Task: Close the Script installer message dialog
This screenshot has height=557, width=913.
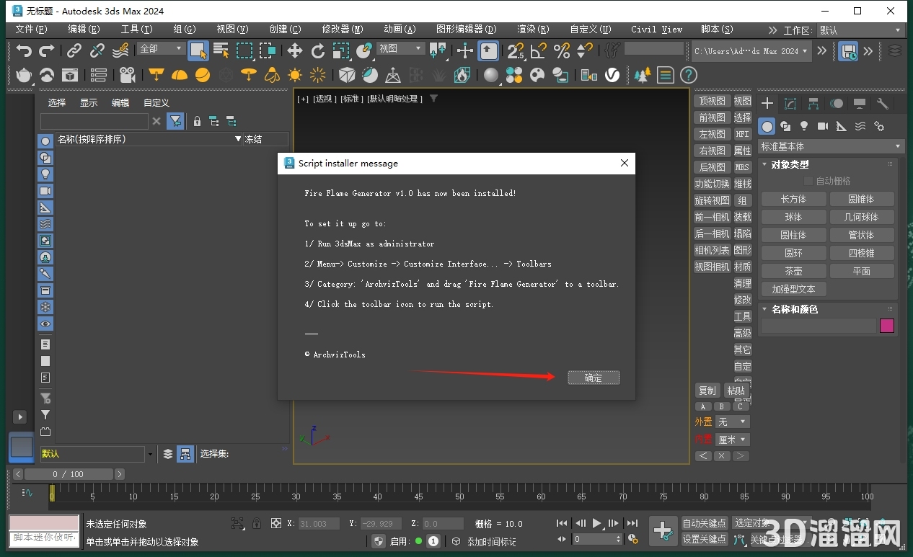Action: click(625, 164)
